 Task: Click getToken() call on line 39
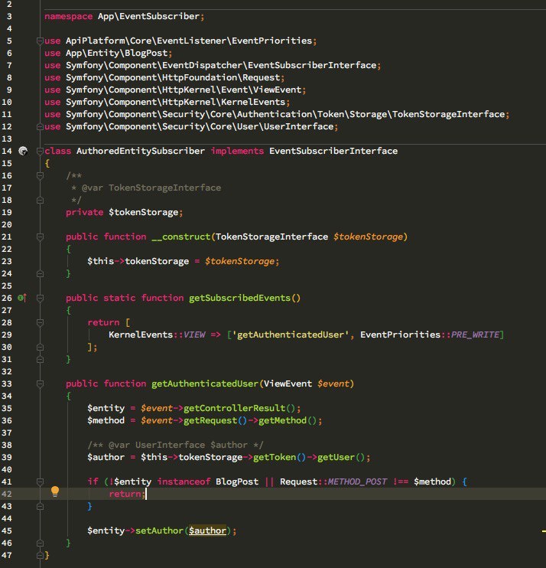(280, 458)
